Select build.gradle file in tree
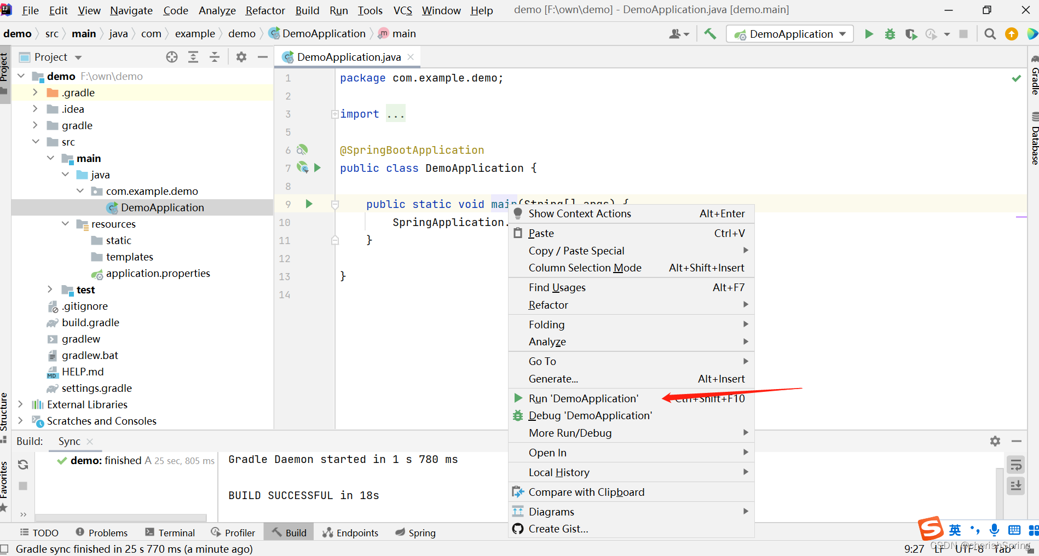This screenshot has height=556, width=1039. tap(90, 322)
